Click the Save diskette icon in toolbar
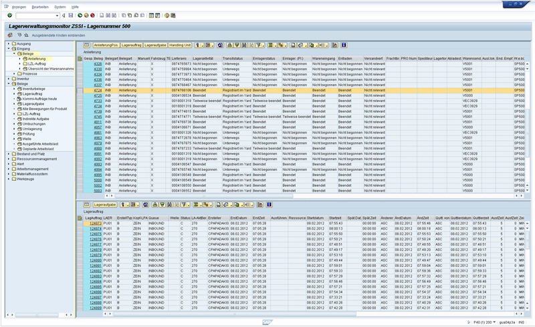This screenshot has height=327, width=535. (71, 15)
